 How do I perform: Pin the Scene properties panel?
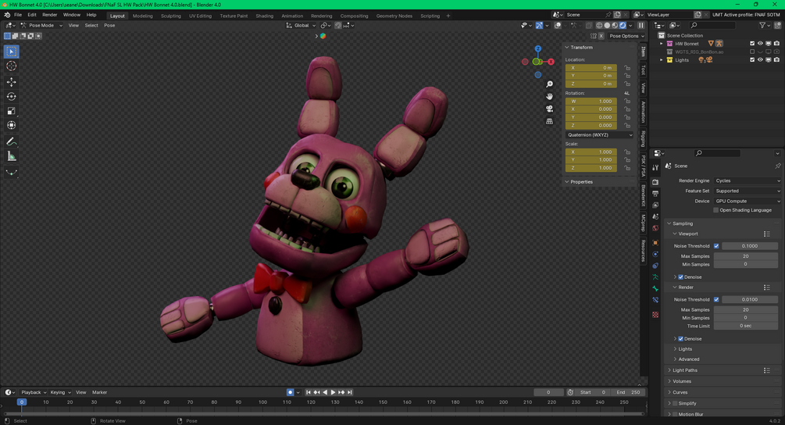click(777, 166)
